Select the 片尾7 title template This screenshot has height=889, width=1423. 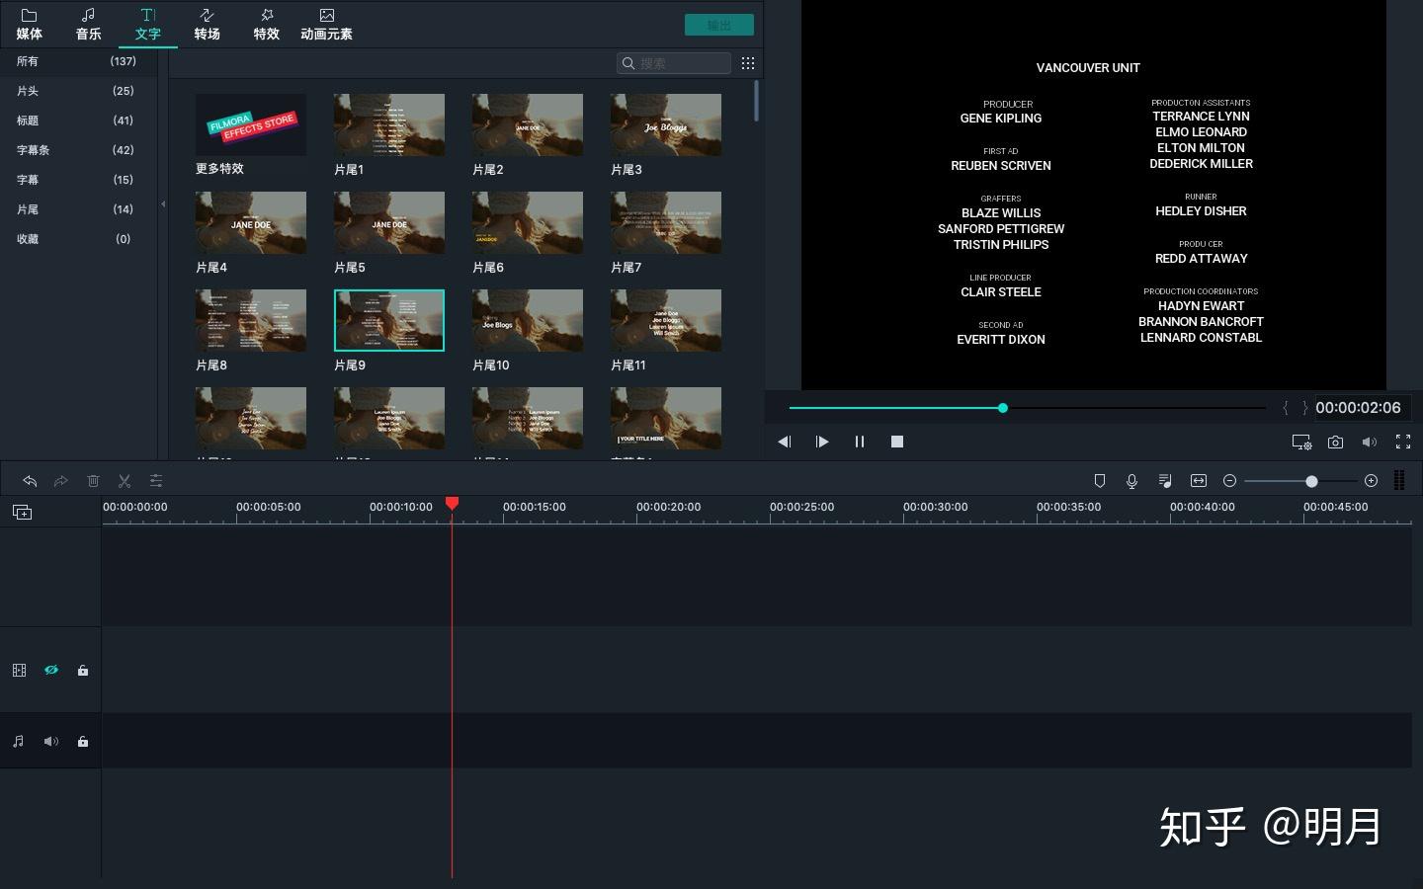pos(666,222)
